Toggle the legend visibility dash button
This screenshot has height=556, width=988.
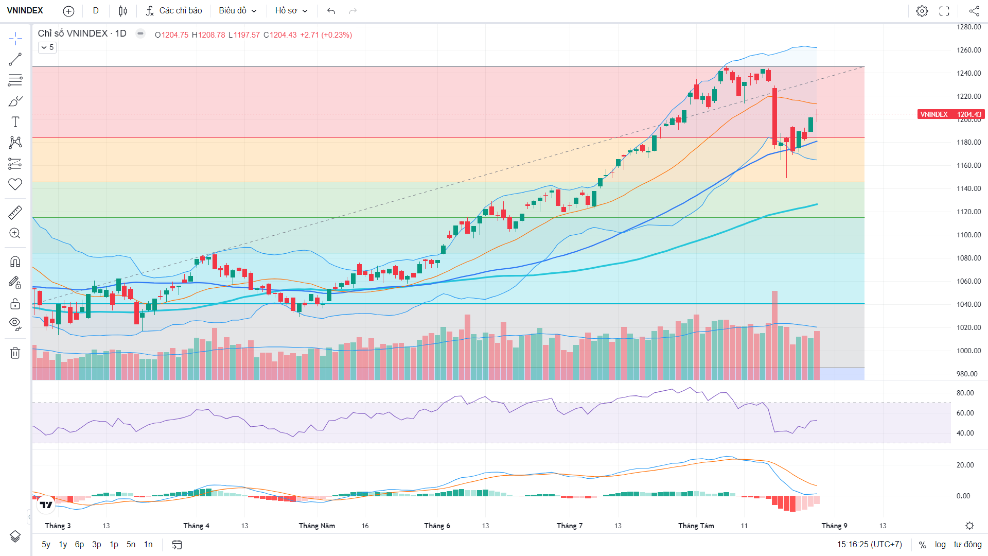[140, 33]
